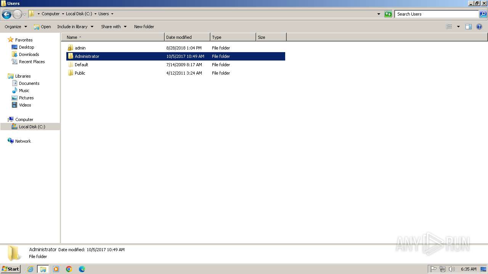Launch Internet Explorer from taskbar
Screen dimensions: 488x274
(30, 269)
